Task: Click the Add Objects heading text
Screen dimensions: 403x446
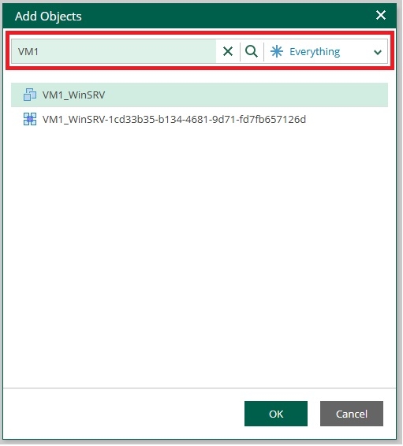Action: (x=48, y=17)
